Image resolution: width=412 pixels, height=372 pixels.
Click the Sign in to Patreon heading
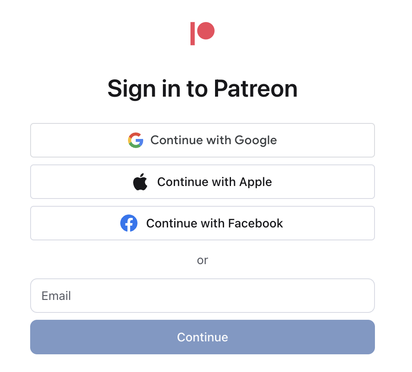coord(203,88)
